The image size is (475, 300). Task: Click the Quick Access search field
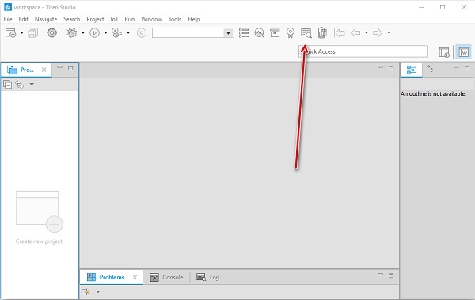[x=363, y=51]
